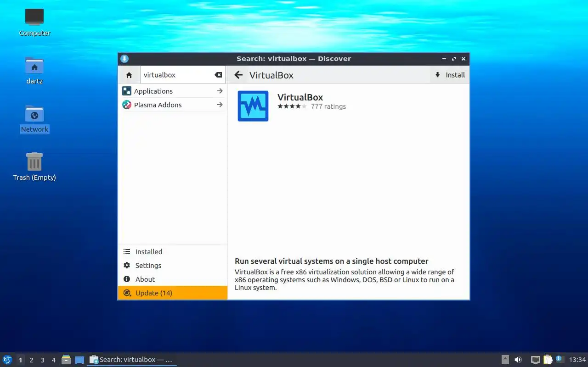This screenshot has height=367, width=588.
Task: Click the VirtualBox star rating
Action: [292, 106]
